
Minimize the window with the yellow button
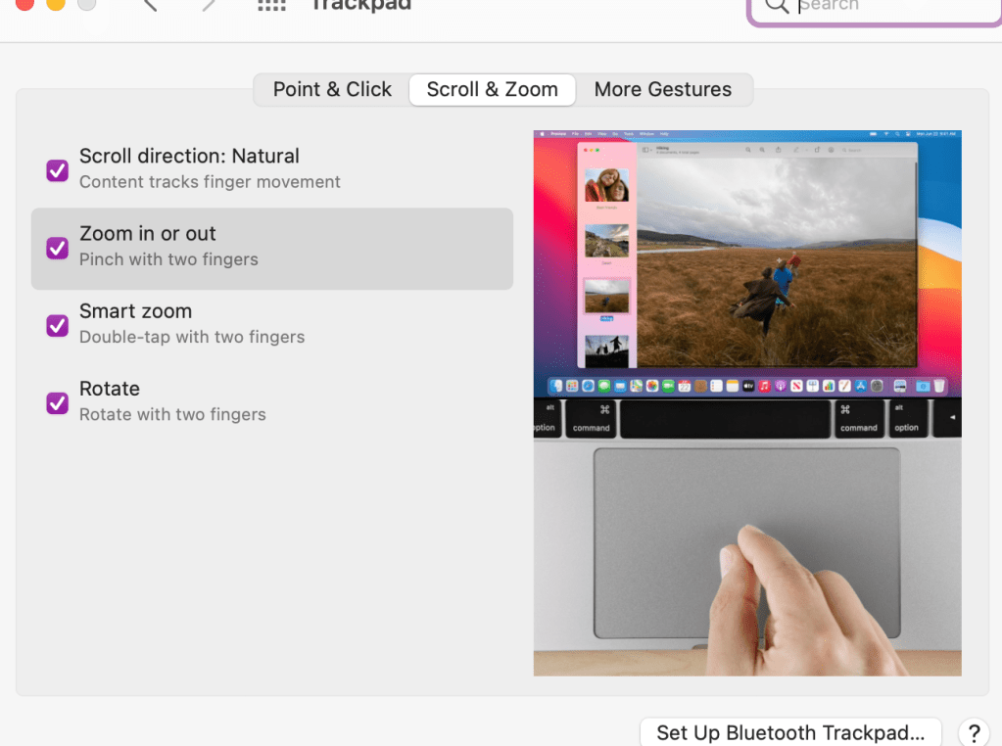click(x=55, y=3)
